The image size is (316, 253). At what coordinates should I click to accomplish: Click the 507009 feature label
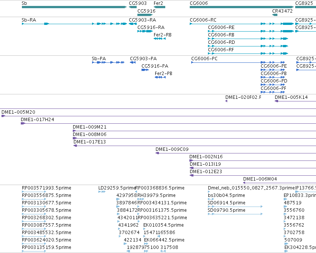point(293,240)
